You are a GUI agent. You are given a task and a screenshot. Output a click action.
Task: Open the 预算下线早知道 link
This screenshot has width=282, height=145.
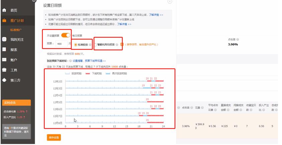(95, 61)
